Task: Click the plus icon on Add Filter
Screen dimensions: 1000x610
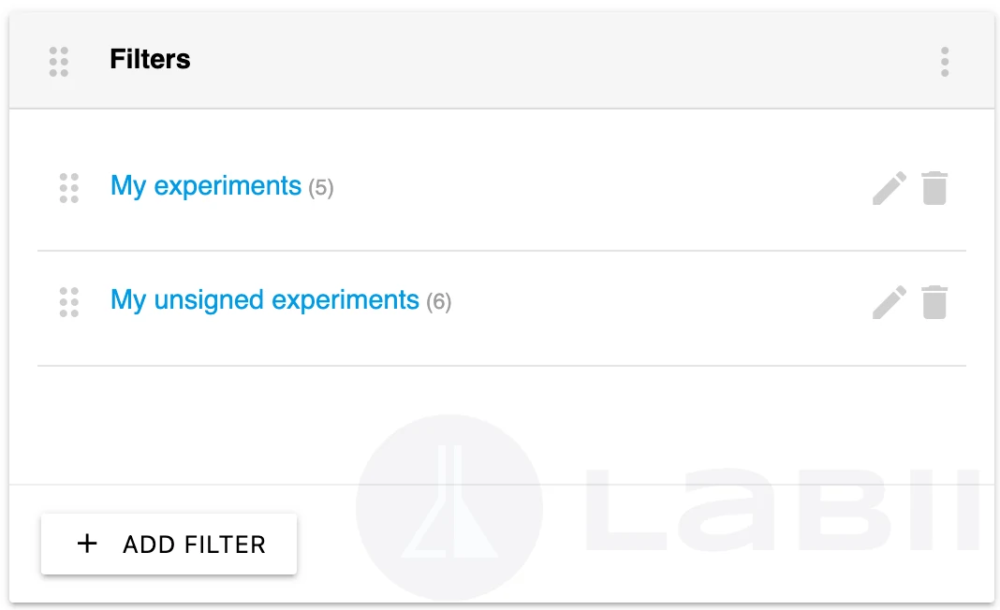Action: click(87, 543)
